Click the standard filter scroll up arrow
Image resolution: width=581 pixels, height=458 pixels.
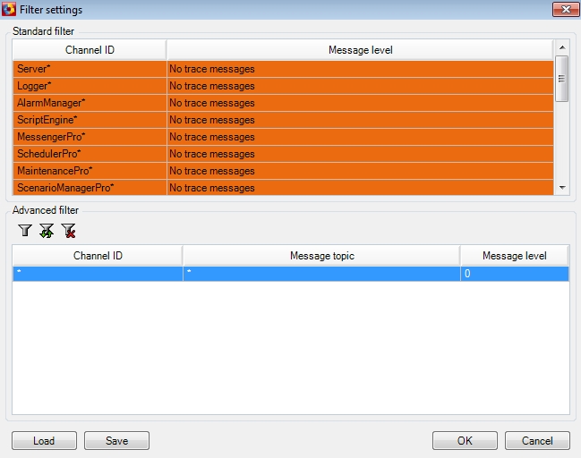562,47
